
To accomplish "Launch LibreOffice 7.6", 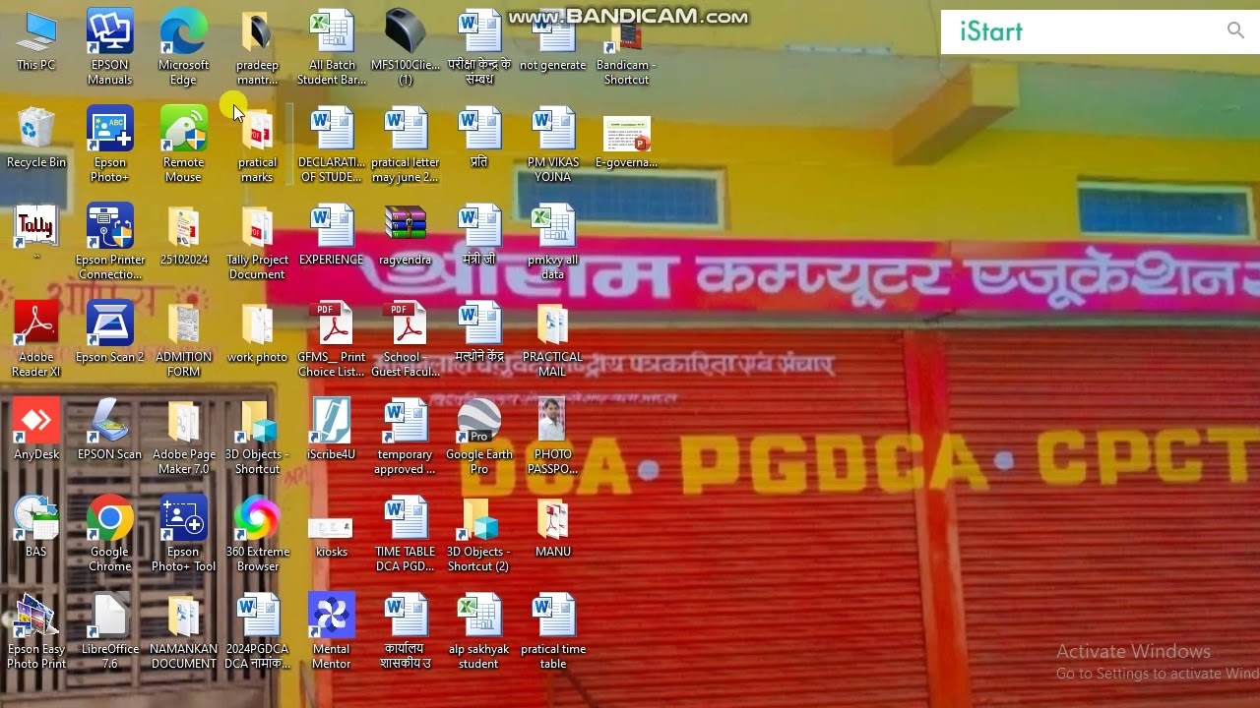I will click(x=110, y=632).
